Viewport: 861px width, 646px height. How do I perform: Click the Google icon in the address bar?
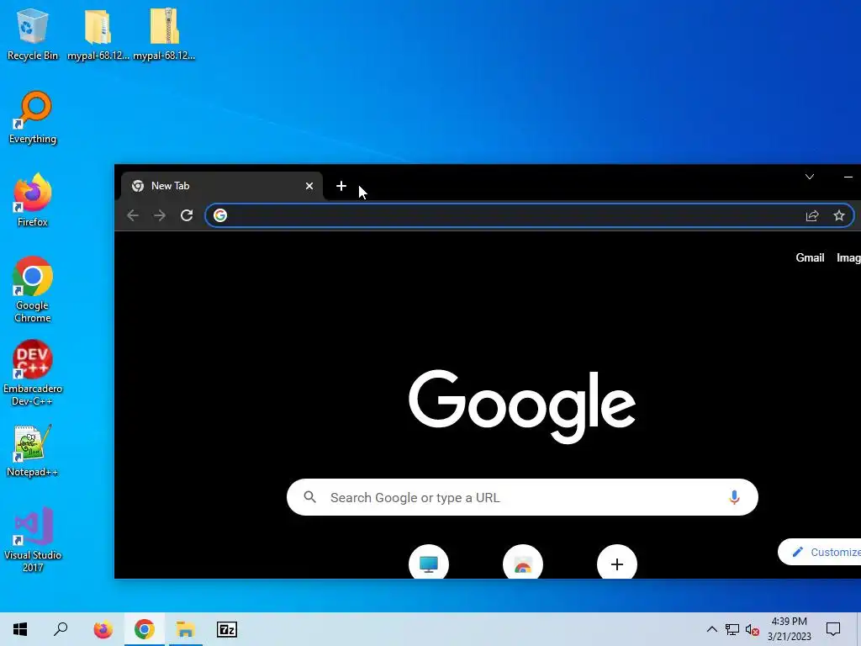click(x=220, y=215)
